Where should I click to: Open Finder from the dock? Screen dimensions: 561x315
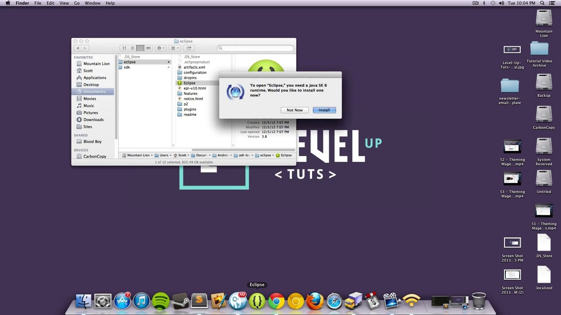(x=83, y=301)
